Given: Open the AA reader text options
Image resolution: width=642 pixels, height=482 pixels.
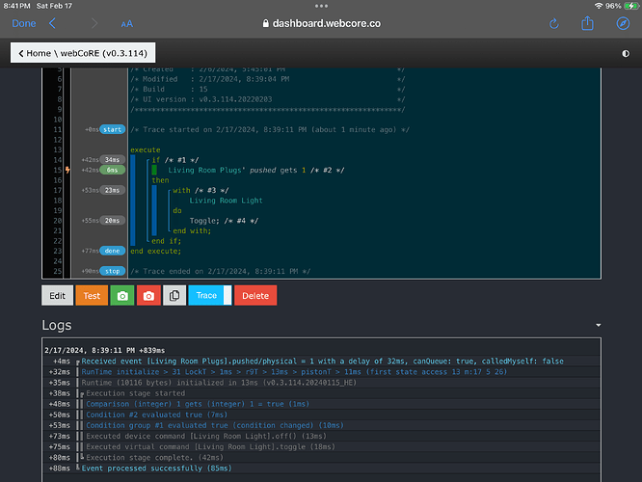Looking at the screenshot, I should (127, 24).
